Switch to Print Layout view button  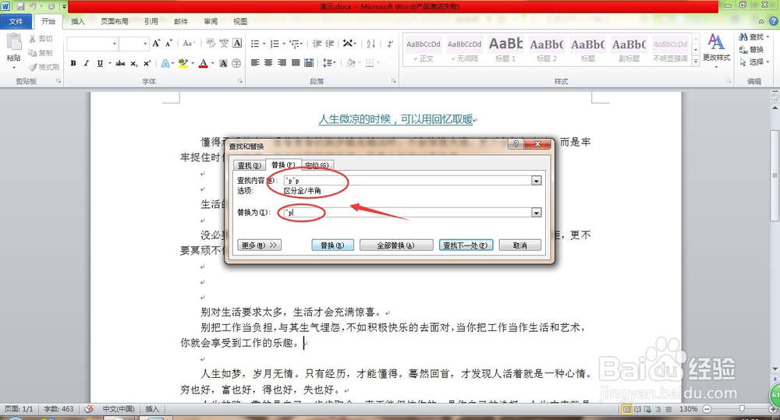tap(626, 409)
